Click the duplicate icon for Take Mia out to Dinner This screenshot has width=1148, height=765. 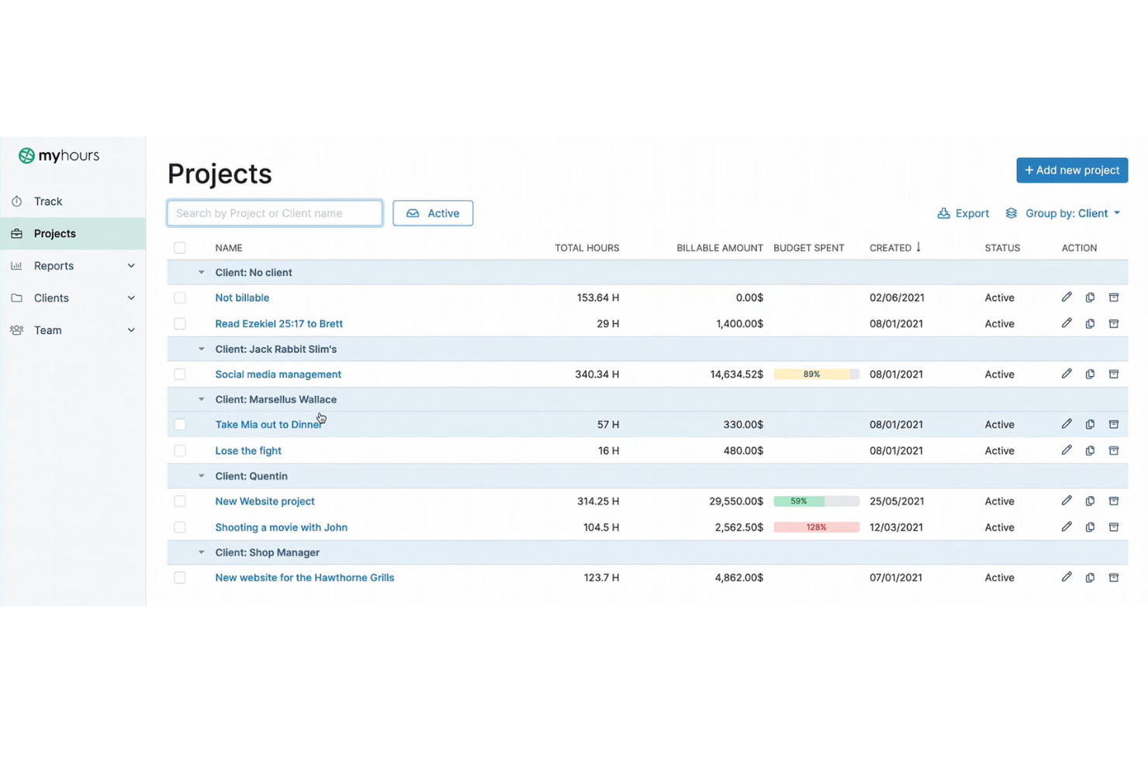[1090, 424]
